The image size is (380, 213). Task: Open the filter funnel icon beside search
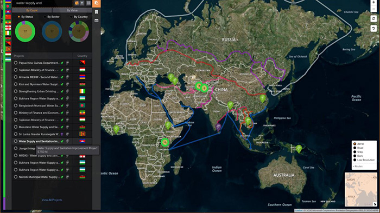(82, 3)
